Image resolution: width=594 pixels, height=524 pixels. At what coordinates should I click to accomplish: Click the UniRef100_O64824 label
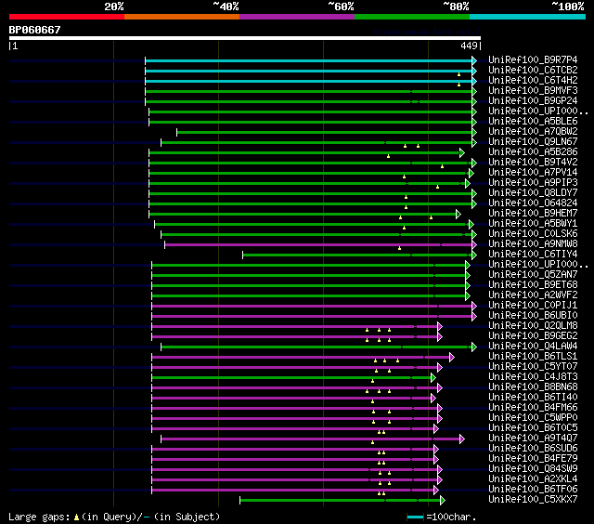coord(533,203)
